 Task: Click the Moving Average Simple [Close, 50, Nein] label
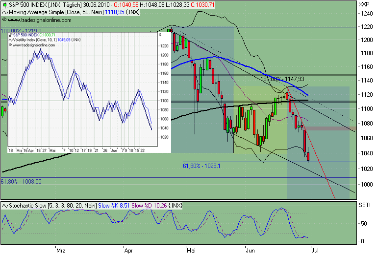56,12
